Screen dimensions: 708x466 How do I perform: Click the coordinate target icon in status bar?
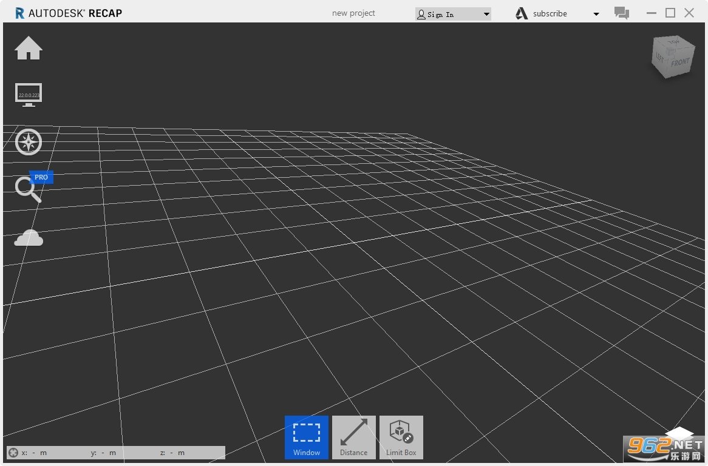point(13,453)
